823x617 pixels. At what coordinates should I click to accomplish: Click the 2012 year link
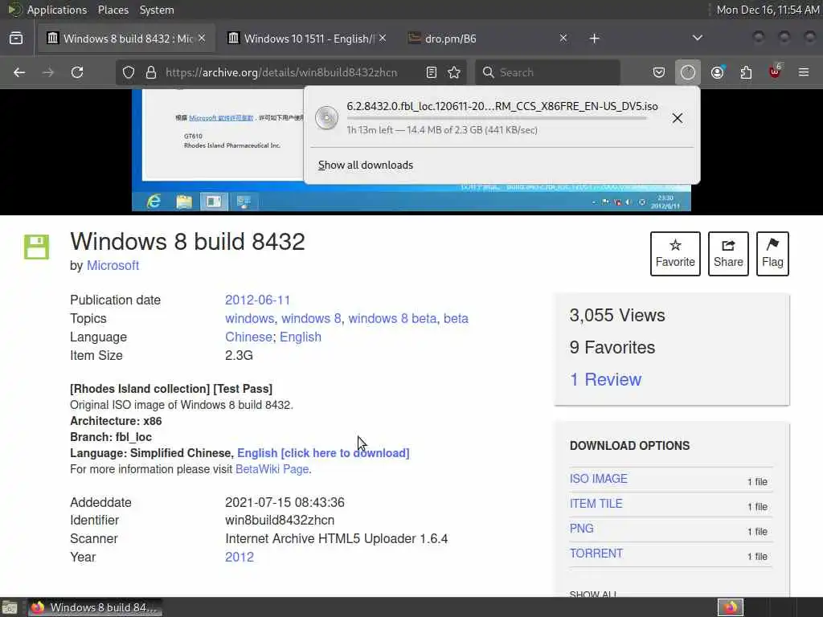click(240, 558)
